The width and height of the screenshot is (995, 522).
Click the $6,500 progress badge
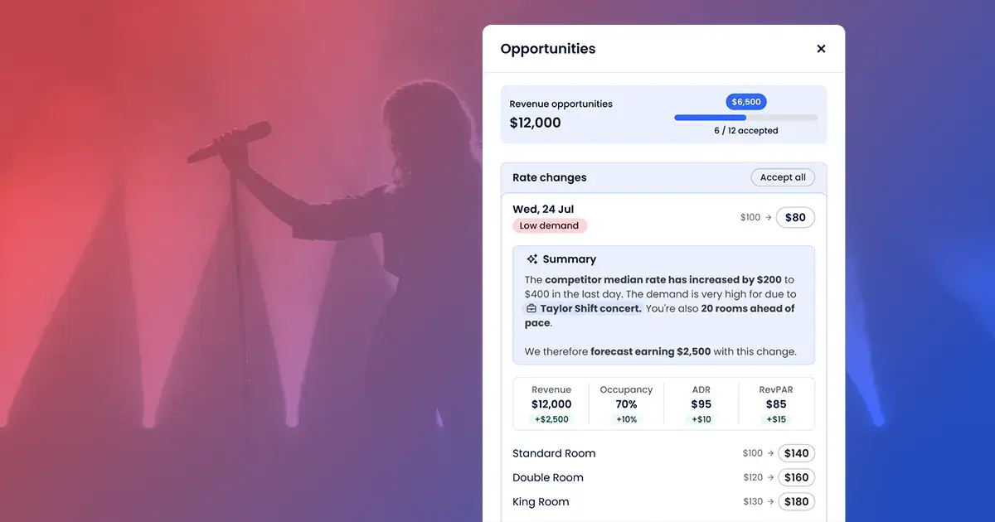coord(746,102)
